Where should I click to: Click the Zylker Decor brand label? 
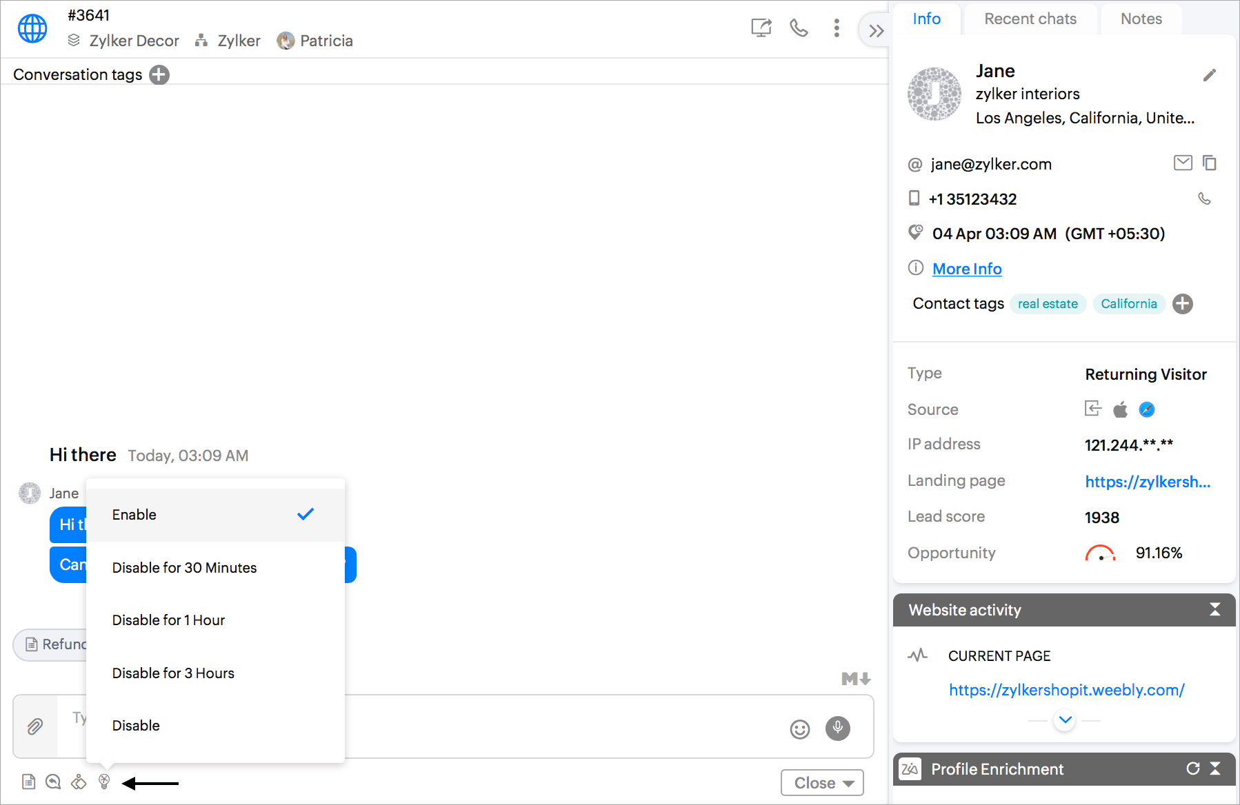134,41
